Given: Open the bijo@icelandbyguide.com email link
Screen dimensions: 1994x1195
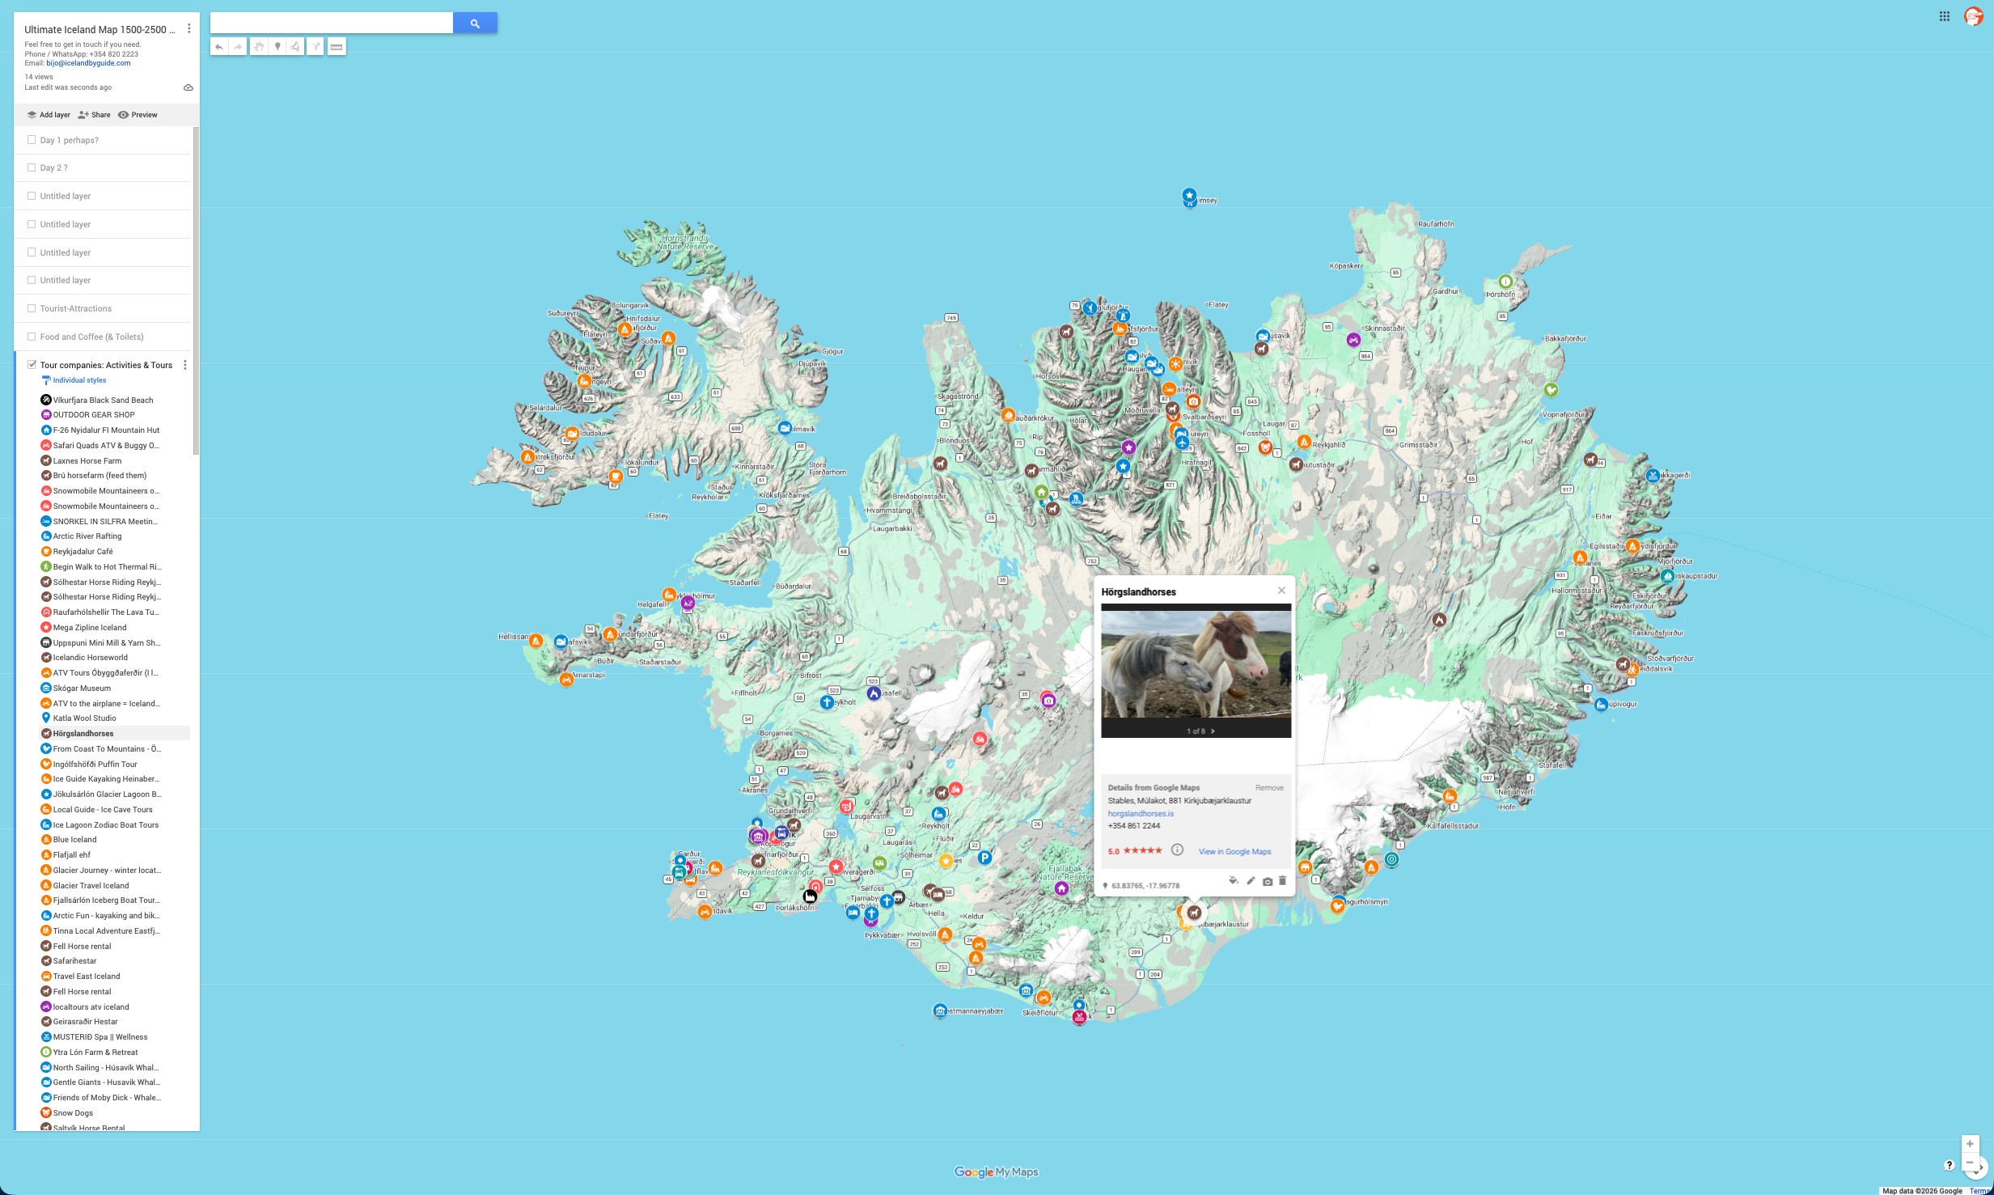Looking at the screenshot, I should coord(88,63).
